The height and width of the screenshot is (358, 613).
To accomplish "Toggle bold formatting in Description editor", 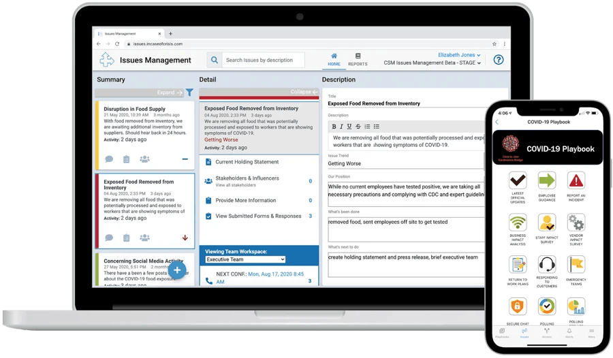I will coord(334,126).
